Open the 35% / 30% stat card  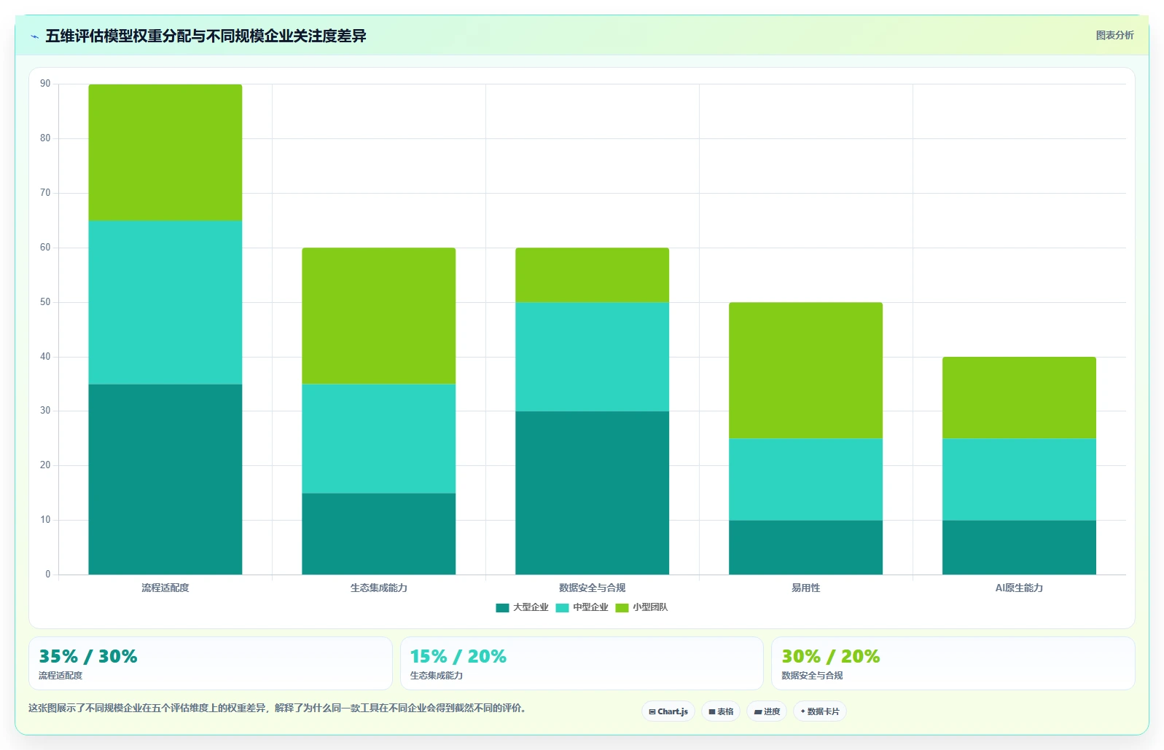[211, 663]
